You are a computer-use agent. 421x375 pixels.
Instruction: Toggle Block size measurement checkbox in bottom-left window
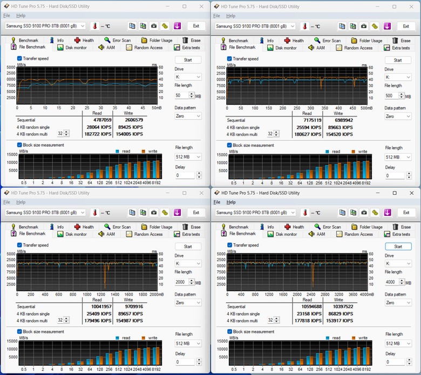click(19, 331)
